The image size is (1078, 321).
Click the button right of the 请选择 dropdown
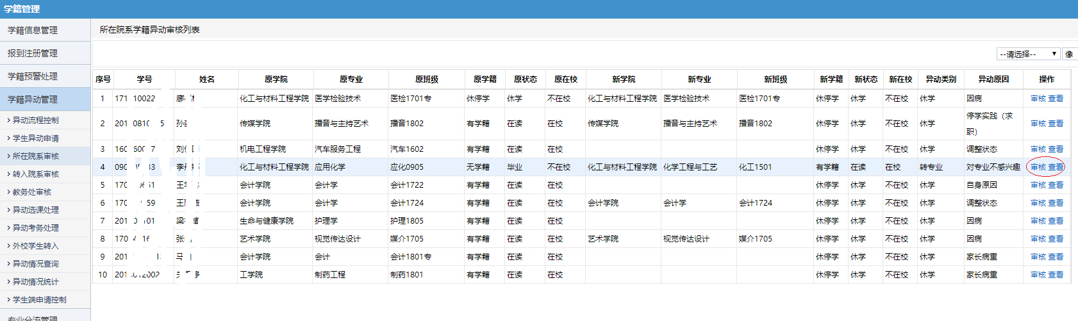coord(1069,54)
